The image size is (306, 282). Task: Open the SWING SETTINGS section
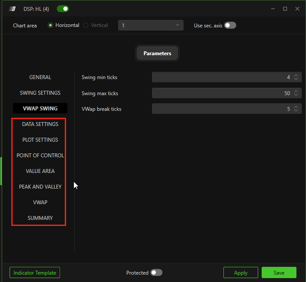click(40, 93)
